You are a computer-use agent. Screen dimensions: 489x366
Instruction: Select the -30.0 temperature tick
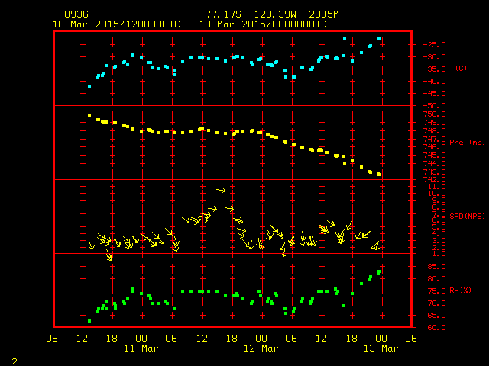[435, 57]
